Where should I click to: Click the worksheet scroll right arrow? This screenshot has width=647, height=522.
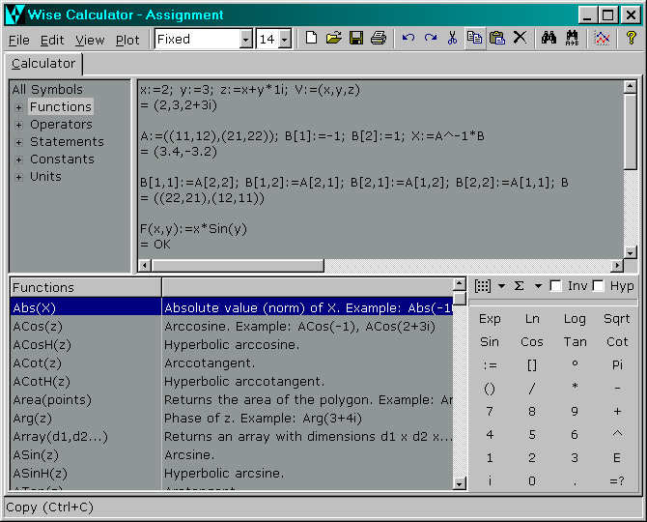[617, 265]
